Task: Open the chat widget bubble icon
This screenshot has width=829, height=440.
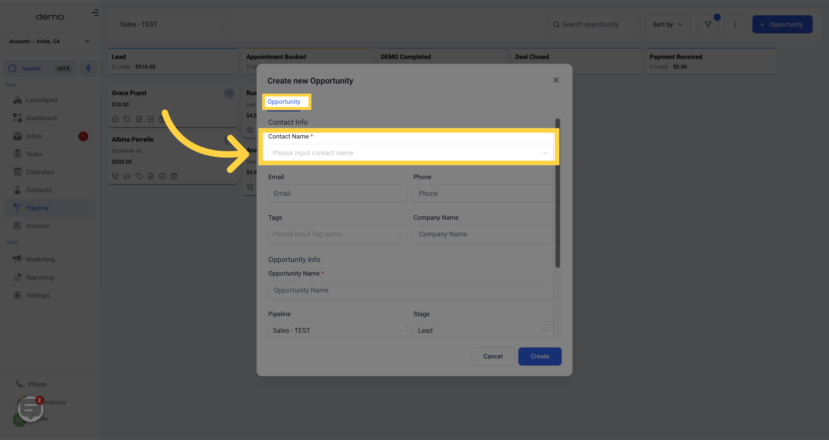Action: (30, 408)
